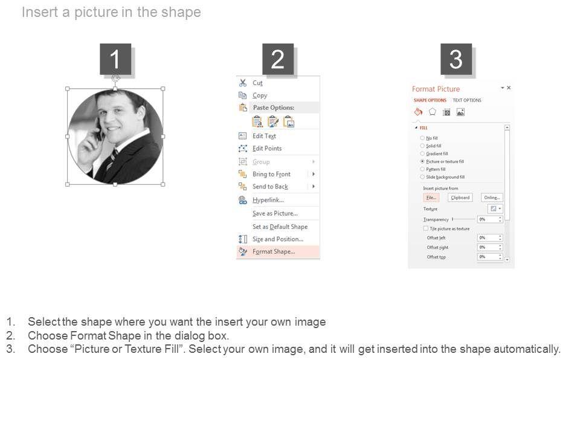580x435 pixels.
Task: Collapse the Fill section
Action: [x=416, y=128]
